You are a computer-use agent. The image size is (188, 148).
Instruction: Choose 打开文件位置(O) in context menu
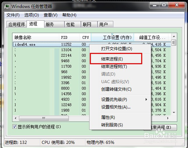[x=120, y=49]
